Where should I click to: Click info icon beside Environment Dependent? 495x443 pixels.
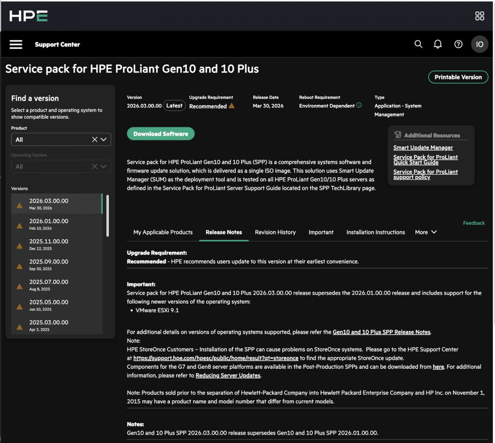coord(359,105)
